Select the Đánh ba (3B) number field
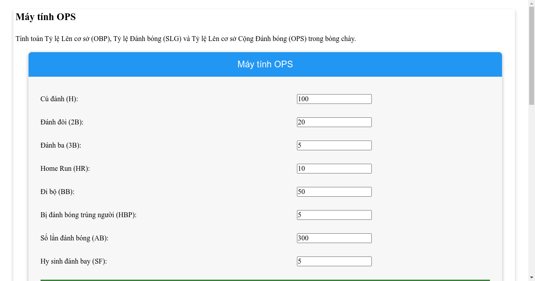This screenshot has width=535, height=281. pyautogui.click(x=334, y=145)
